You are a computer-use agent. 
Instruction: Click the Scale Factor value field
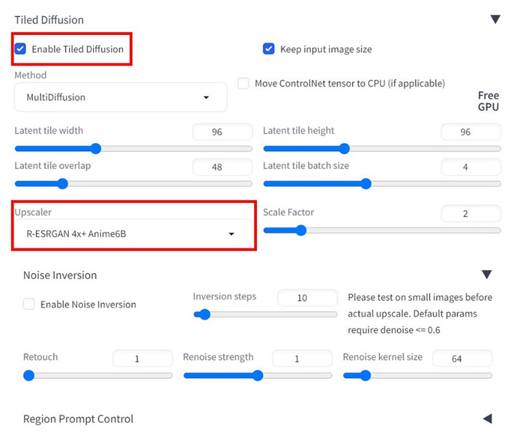(x=470, y=214)
